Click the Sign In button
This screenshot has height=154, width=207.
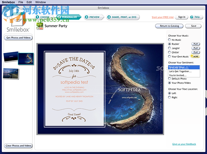click(x=181, y=17)
